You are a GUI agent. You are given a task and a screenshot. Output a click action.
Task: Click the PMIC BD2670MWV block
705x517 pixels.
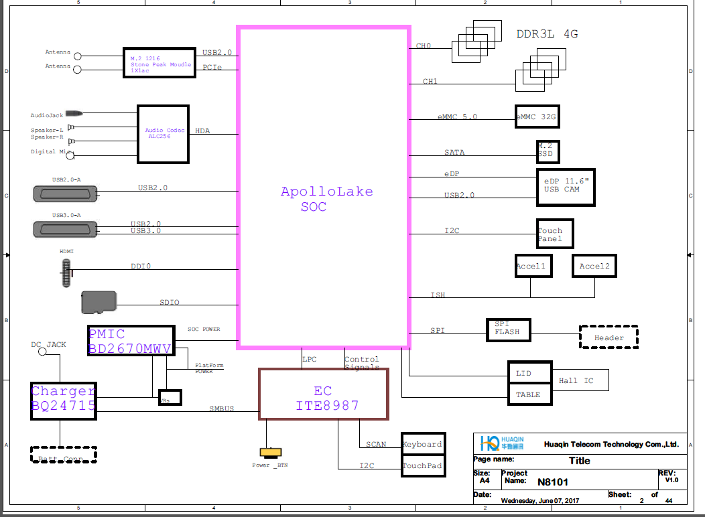point(131,341)
